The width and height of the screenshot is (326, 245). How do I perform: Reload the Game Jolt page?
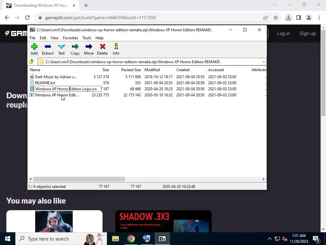27,18
